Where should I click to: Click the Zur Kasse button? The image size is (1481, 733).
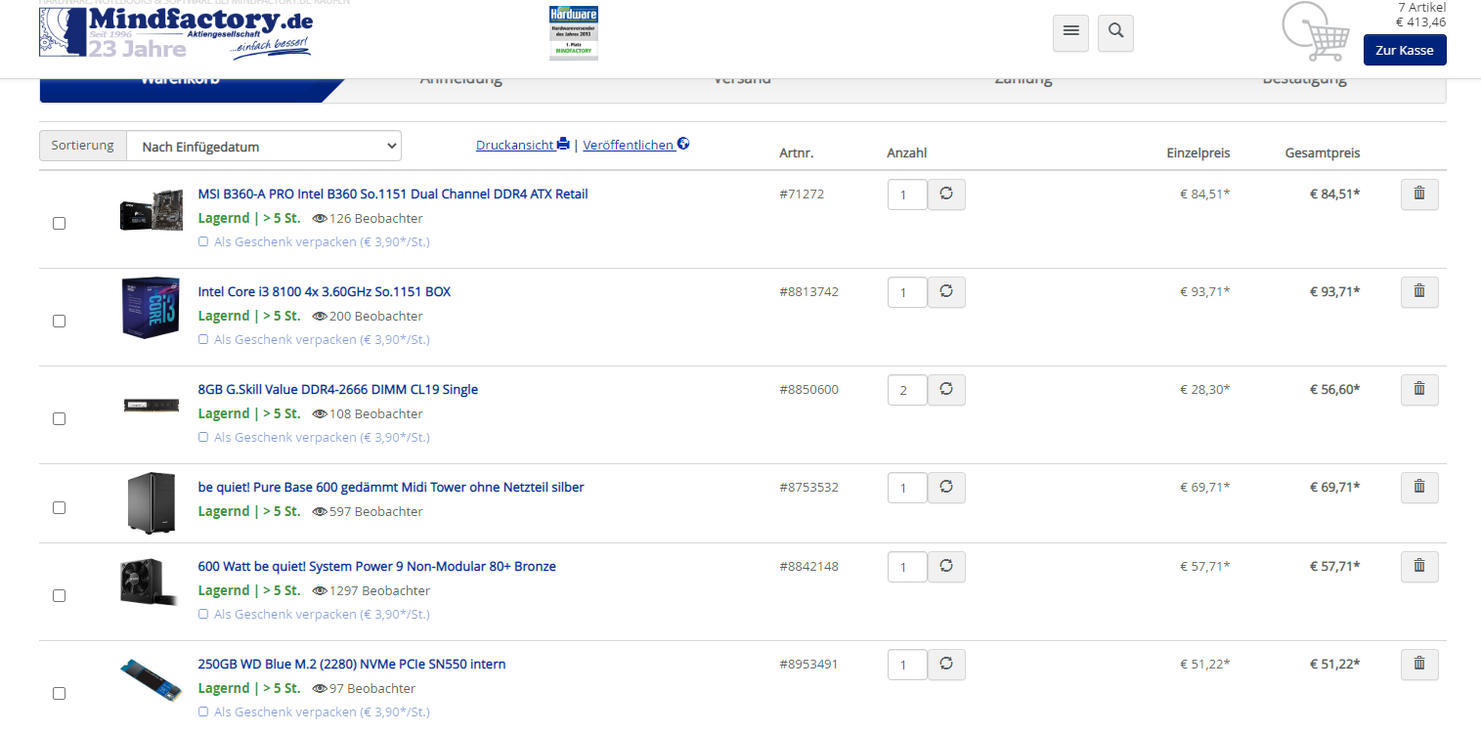[x=1405, y=50]
